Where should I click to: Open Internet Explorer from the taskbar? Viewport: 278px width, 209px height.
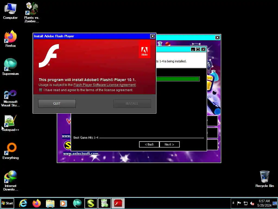click(x=23, y=203)
